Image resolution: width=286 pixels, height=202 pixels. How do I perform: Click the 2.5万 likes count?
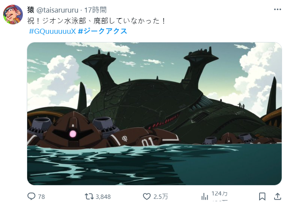(160, 197)
